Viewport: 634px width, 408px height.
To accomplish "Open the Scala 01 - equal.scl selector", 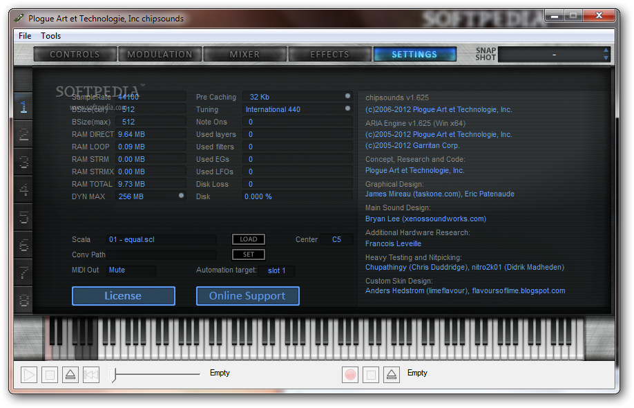I will point(161,239).
